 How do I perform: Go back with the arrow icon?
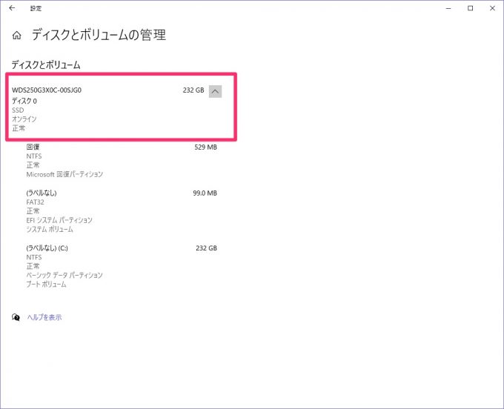[12, 8]
